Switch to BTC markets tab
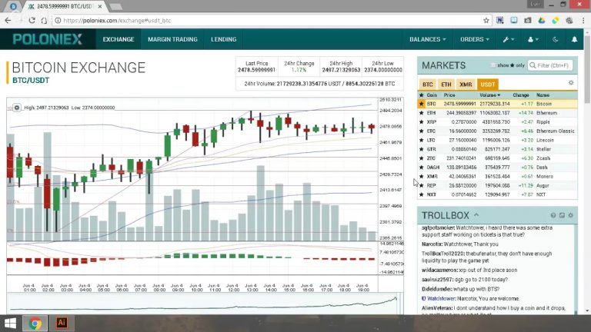 [427, 85]
